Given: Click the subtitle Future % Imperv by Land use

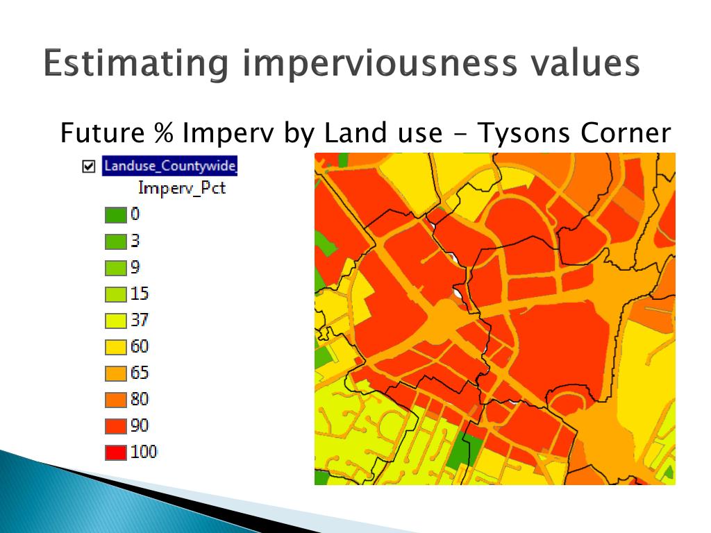Looking at the screenshot, I should tap(251, 133).
